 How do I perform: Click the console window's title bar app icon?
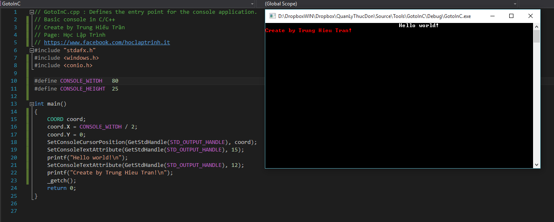click(x=272, y=16)
